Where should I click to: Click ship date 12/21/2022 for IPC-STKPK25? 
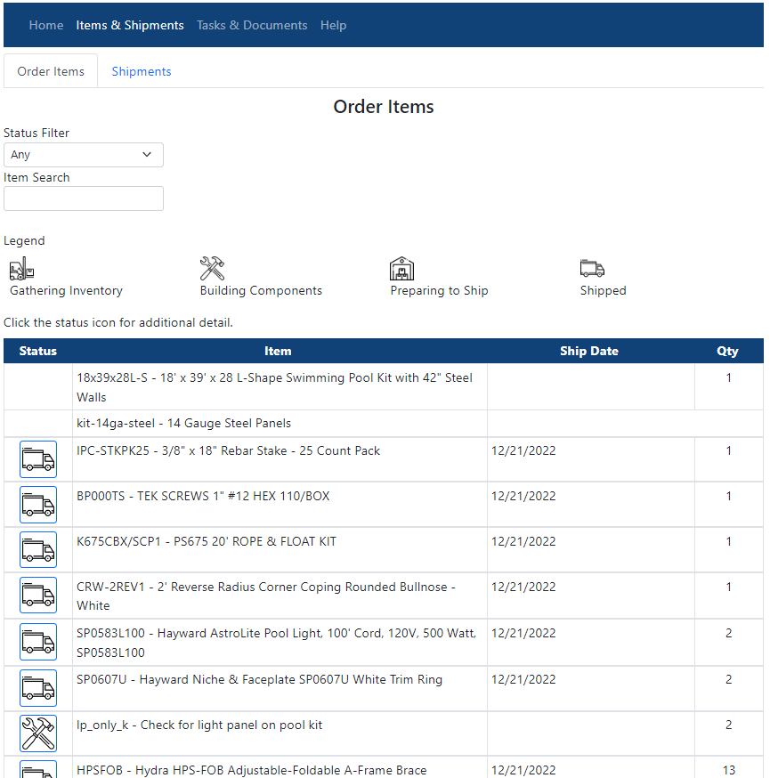[523, 450]
